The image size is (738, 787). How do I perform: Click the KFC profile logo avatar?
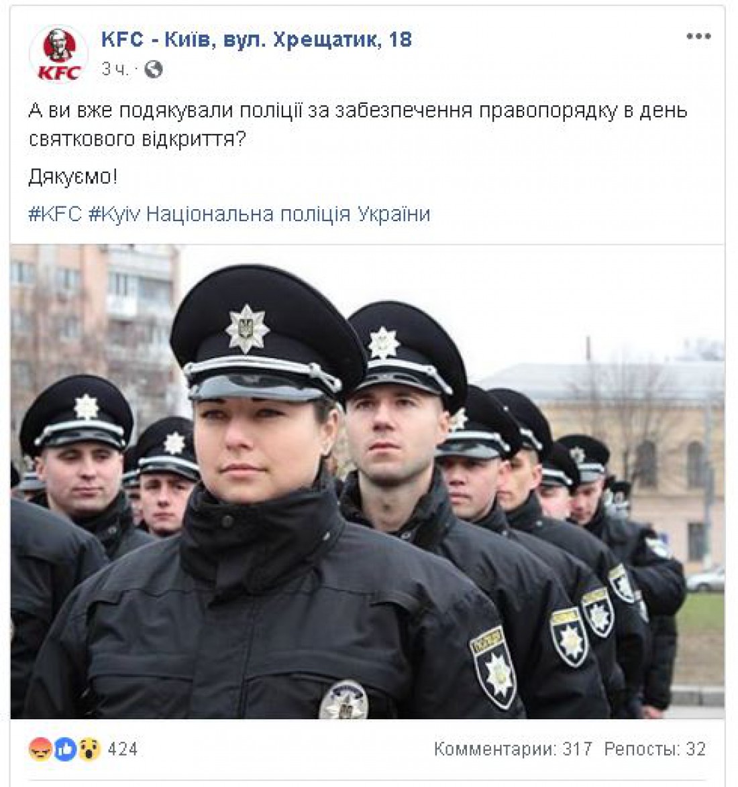pos(59,54)
